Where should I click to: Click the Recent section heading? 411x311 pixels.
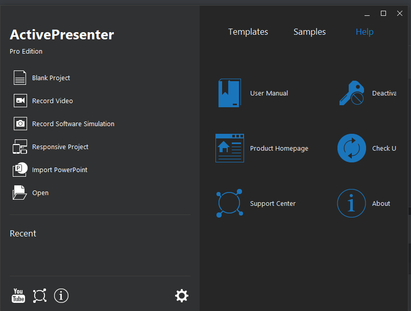[23, 233]
